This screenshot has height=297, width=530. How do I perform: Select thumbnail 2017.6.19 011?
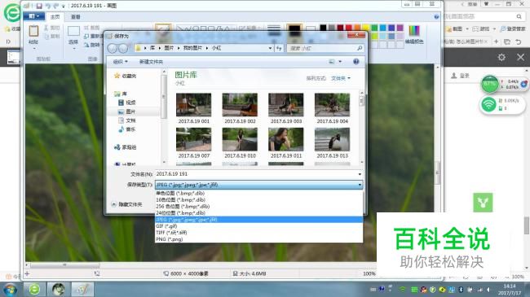point(286,143)
